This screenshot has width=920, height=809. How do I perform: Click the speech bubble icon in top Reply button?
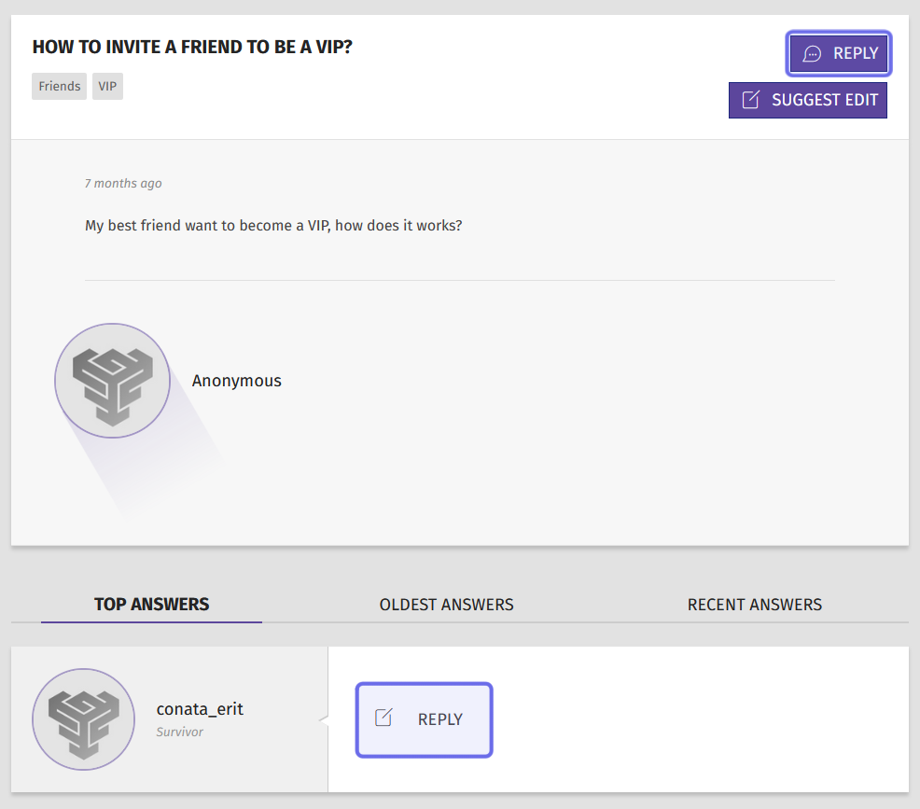point(812,54)
